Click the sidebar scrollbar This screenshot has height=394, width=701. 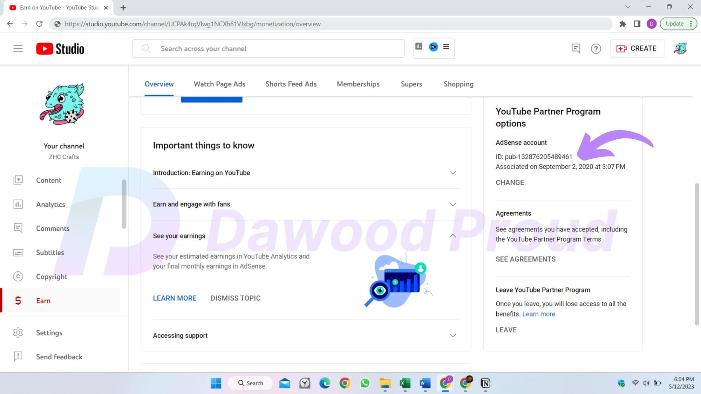124,204
